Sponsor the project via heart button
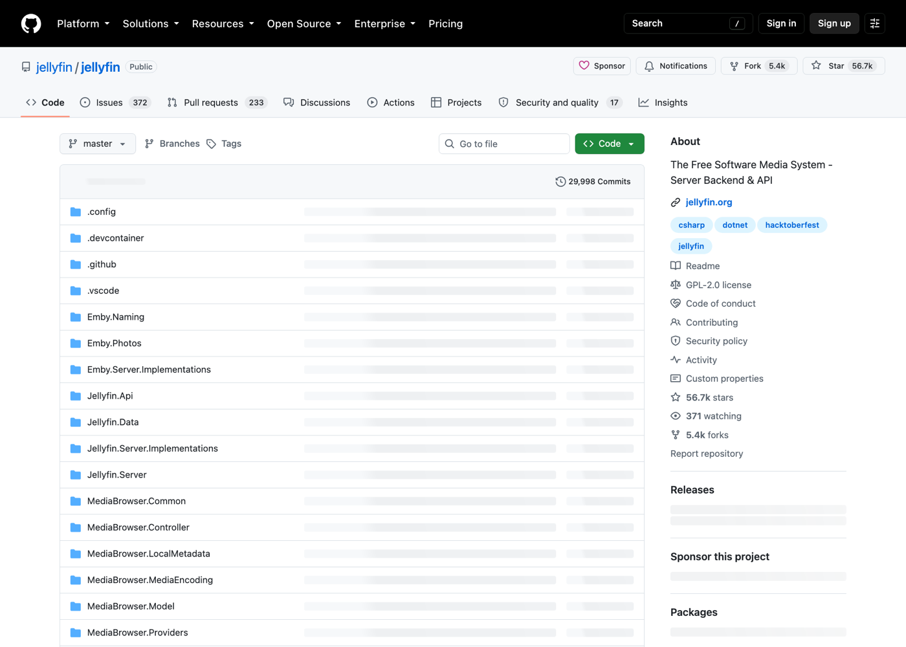 (602, 66)
